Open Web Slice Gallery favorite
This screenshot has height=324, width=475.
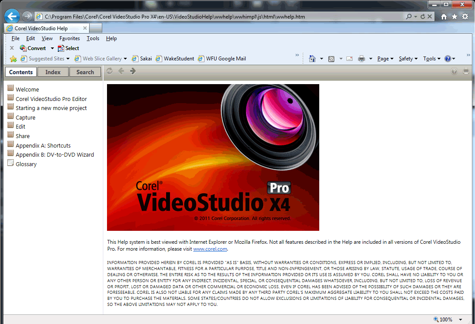(98, 59)
